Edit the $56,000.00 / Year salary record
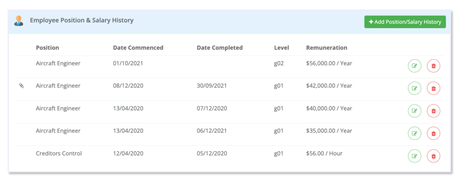This screenshot has width=461, height=183. (414, 66)
